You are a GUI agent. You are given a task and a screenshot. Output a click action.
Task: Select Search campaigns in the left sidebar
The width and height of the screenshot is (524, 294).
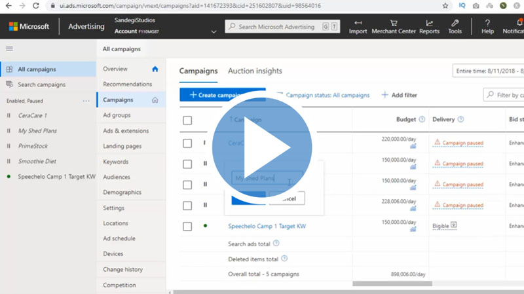41,84
